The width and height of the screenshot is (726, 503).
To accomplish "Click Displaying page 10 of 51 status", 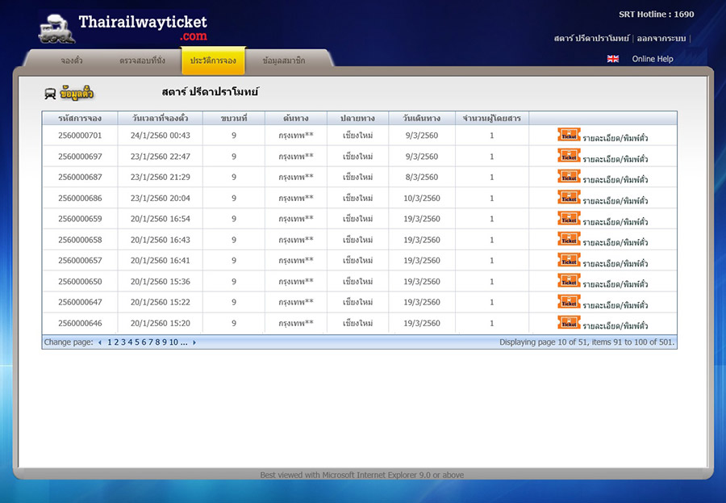I will [x=587, y=342].
